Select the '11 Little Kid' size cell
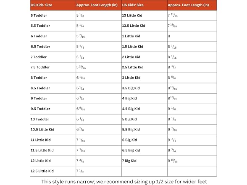 [x=53, y=140]
